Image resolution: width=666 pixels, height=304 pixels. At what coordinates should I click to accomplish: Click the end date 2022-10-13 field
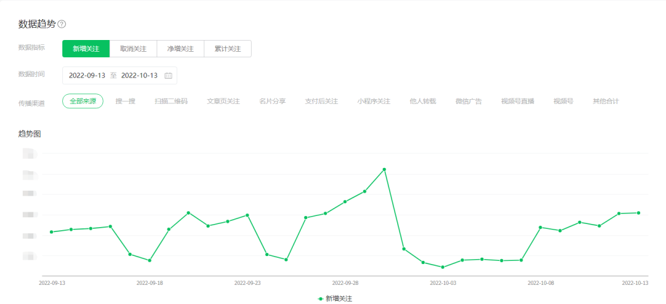click(139, 76)
